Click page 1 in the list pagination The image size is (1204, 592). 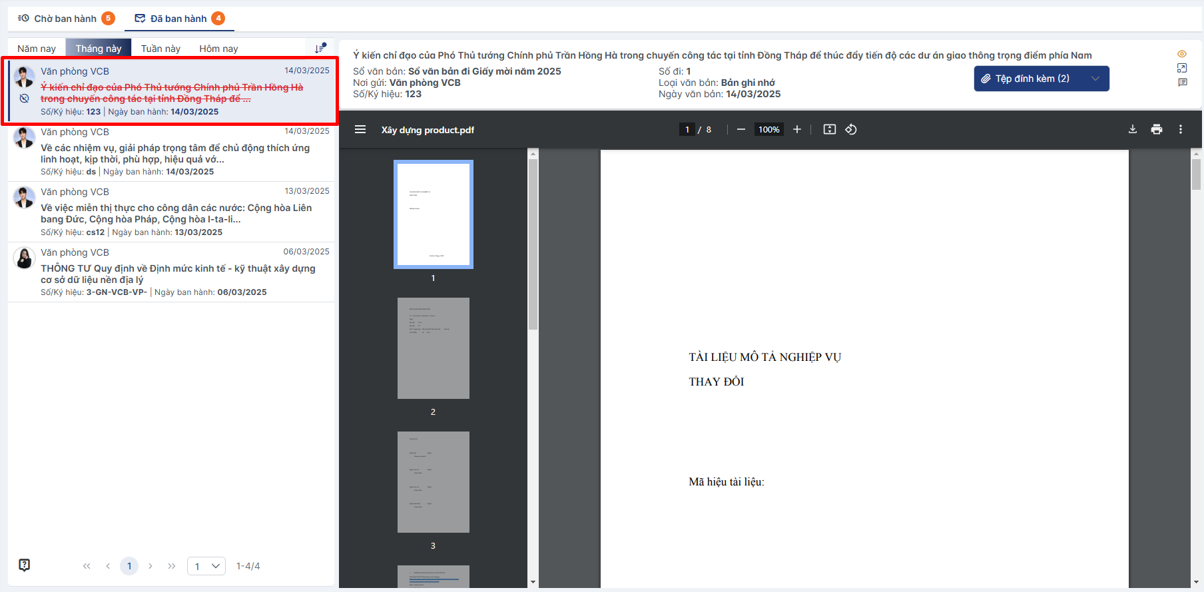pyautogui.click(x=129, y=566)
